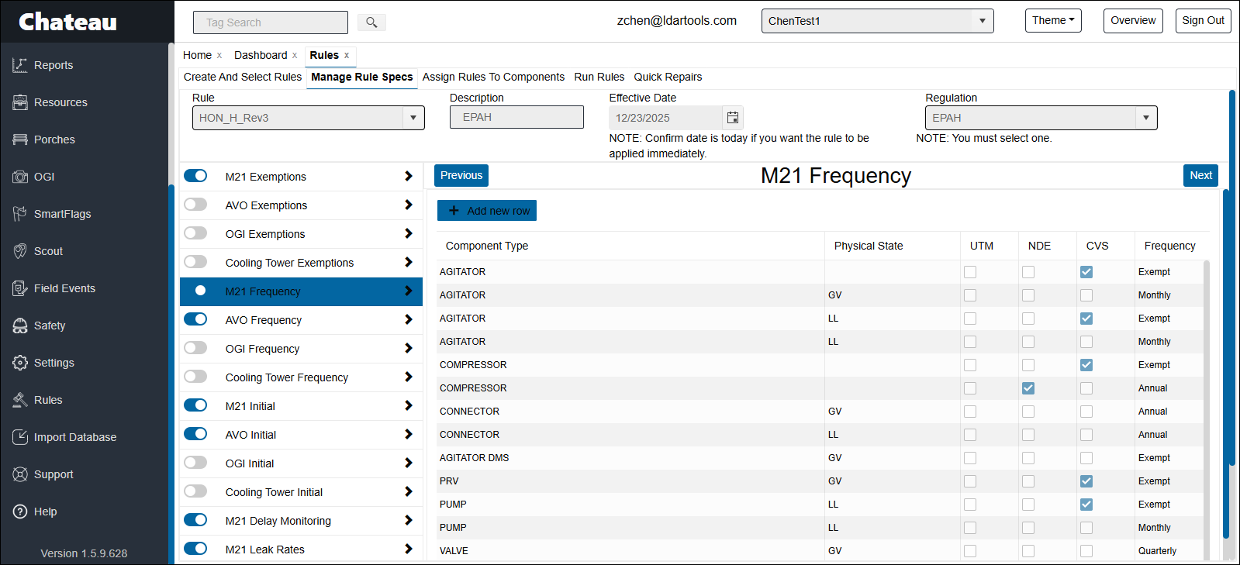Open the Rule dropdown showing HON_H_Rev3

[413, 118]
